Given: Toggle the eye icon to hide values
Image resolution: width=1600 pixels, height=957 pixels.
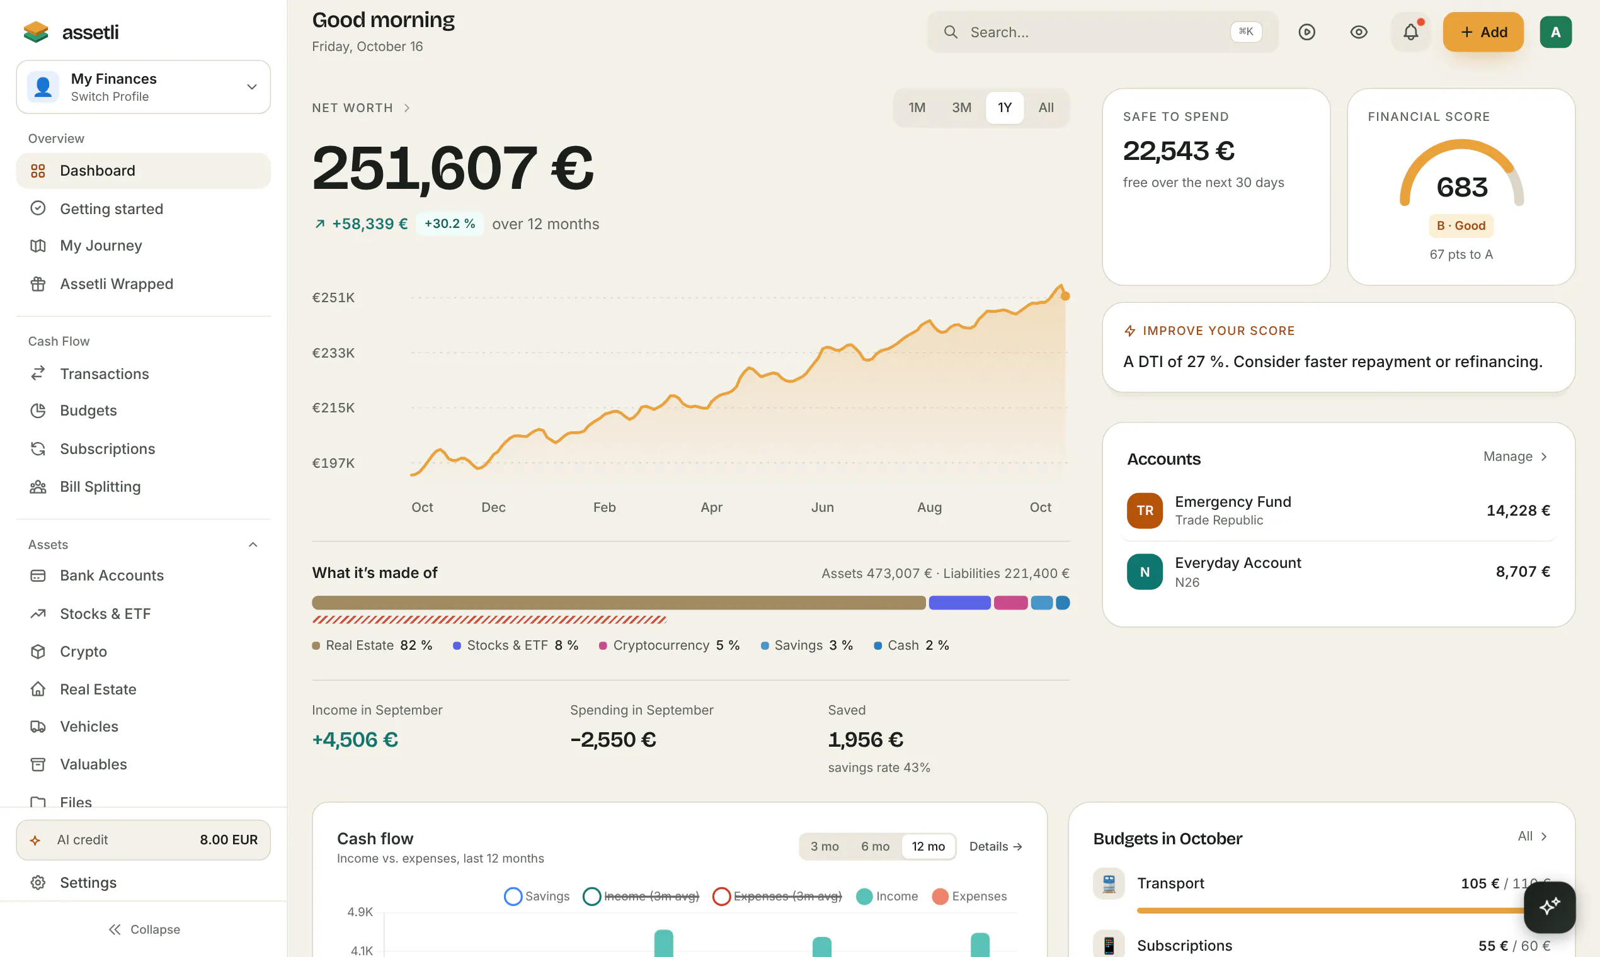Looking at the screenshot, I should point(1359,31).
